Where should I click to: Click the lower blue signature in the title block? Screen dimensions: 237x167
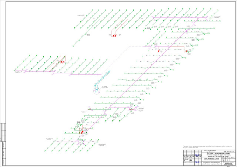[197, 162]
